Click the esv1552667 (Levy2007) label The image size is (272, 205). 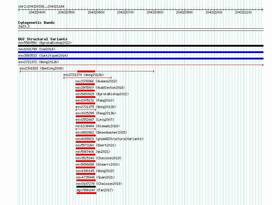pyautogui.click(x=95, y=120)
